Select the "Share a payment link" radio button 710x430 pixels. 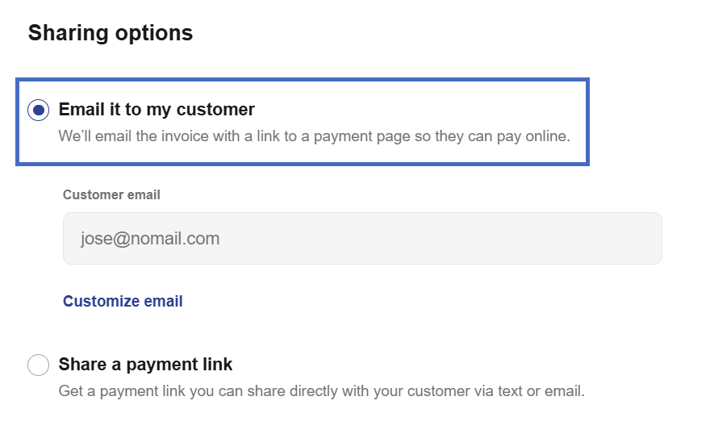click(x=38, y=365)
